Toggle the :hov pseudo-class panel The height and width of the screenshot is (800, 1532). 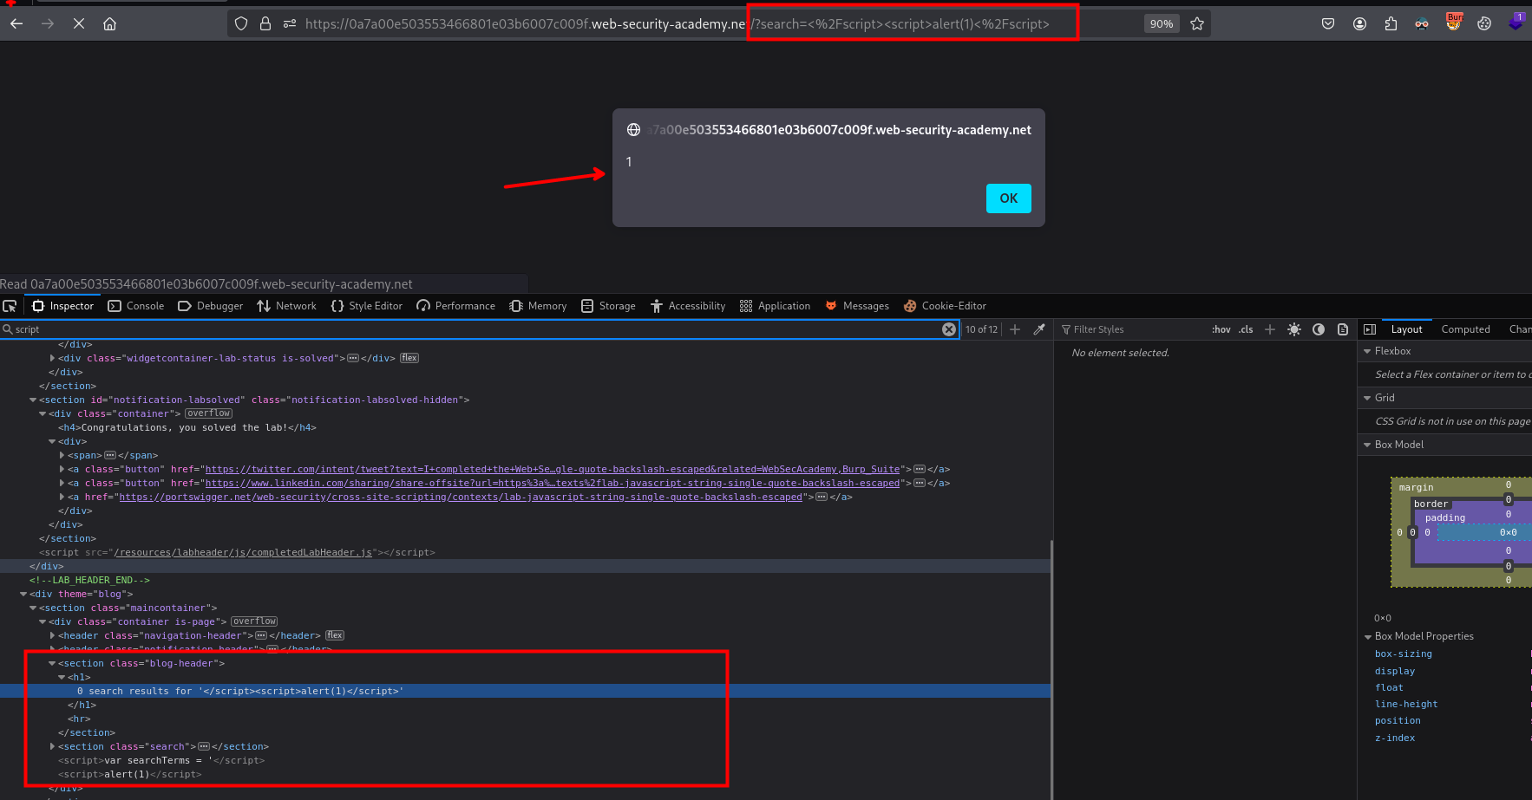coord(1221,329)
